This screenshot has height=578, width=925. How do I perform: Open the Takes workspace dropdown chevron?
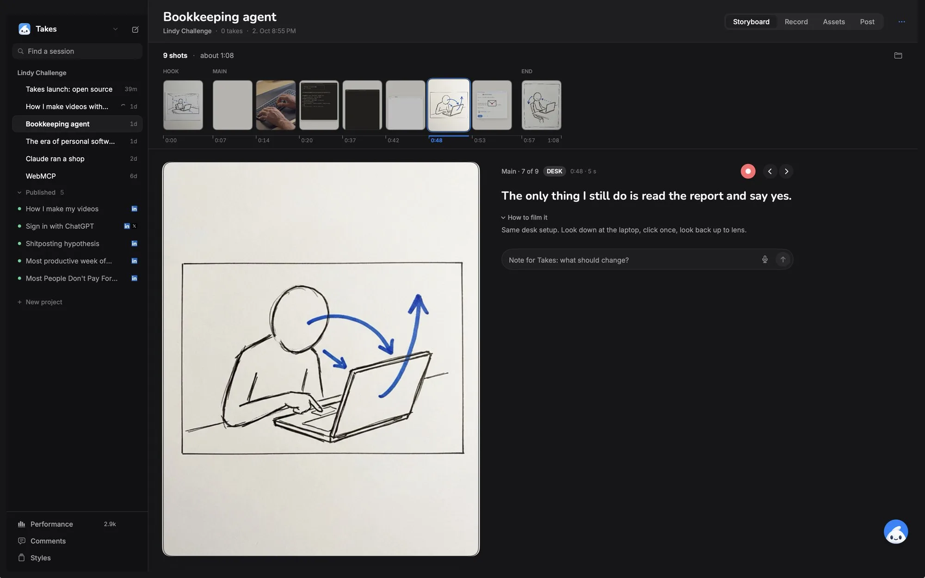click(x=115, y=29)
